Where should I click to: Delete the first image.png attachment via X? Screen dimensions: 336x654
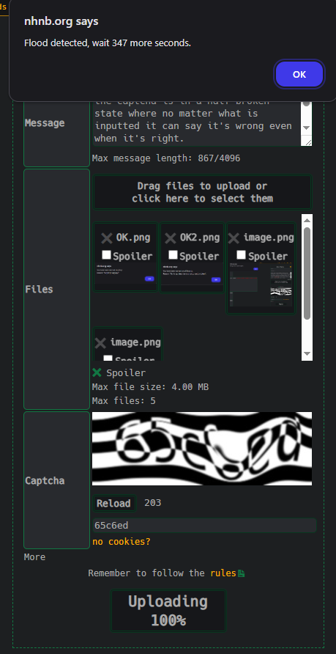coord(234,238)
